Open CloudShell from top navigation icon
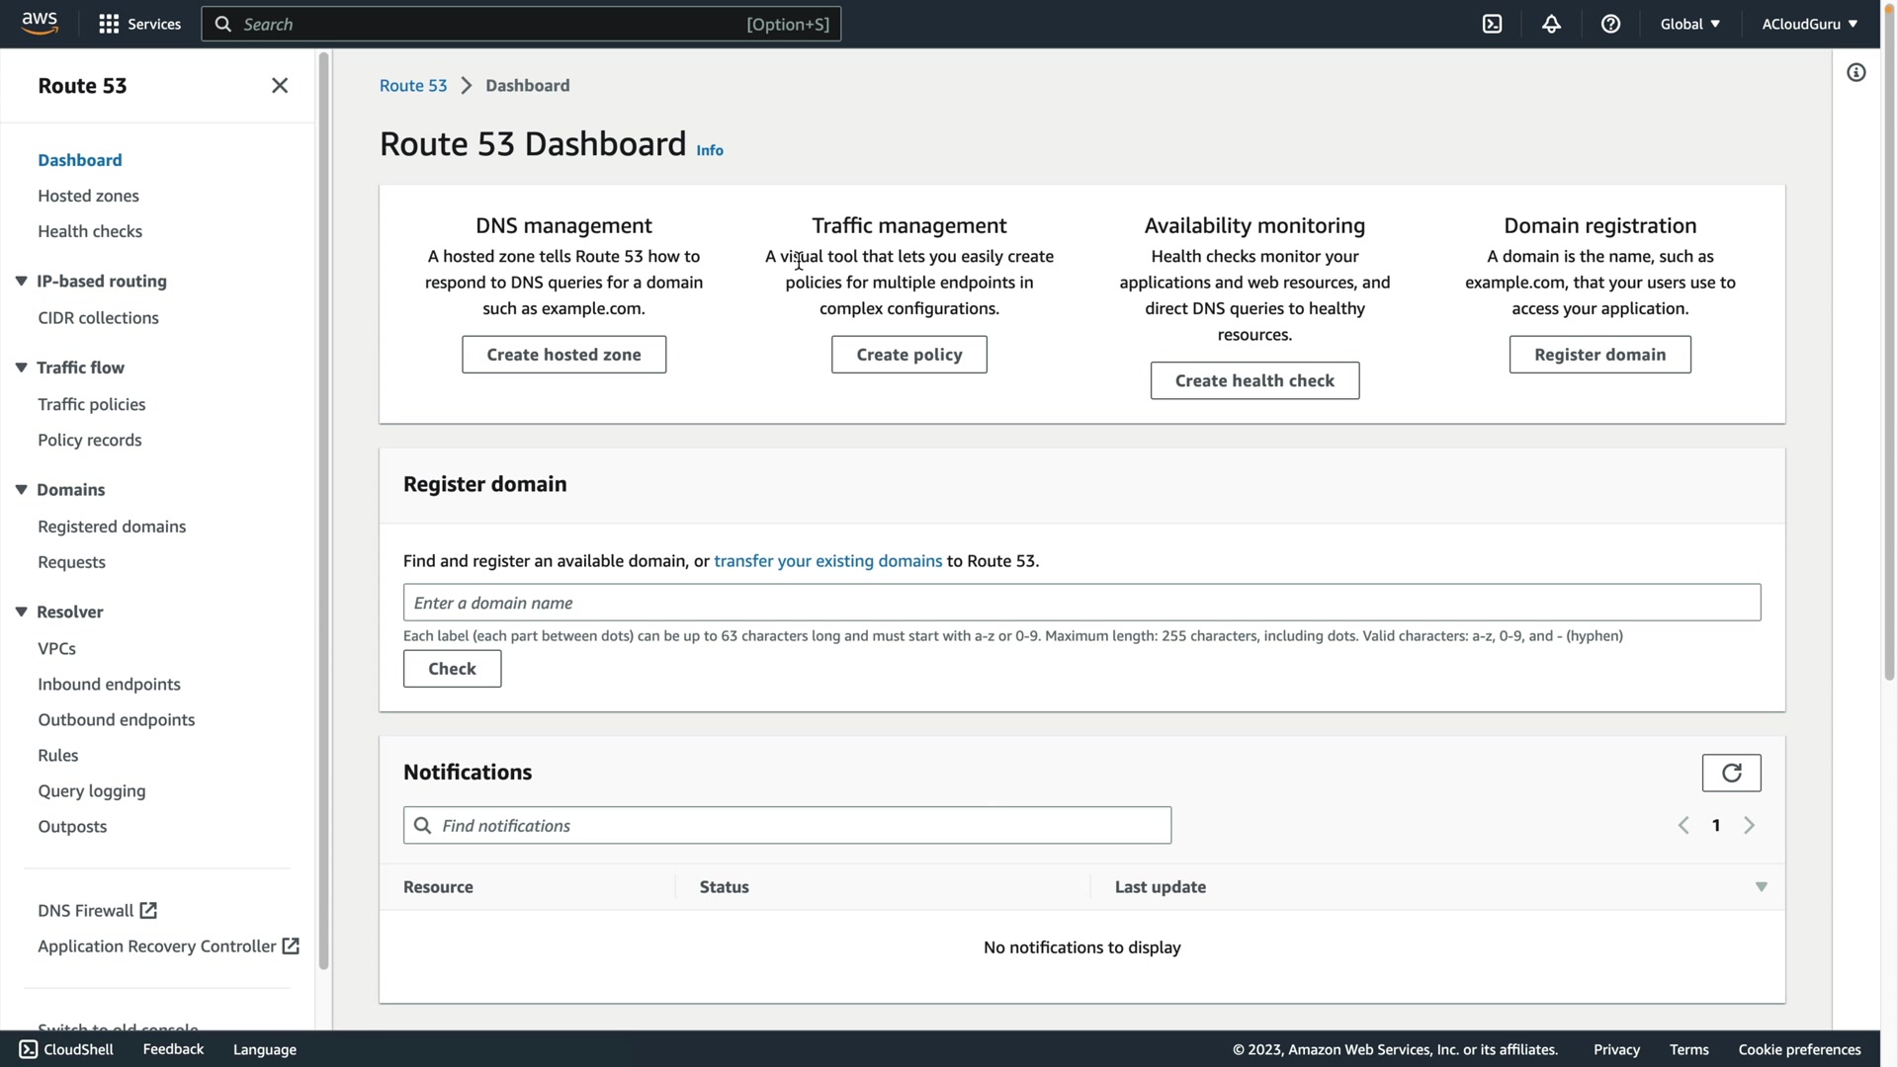 (1492, 24)
